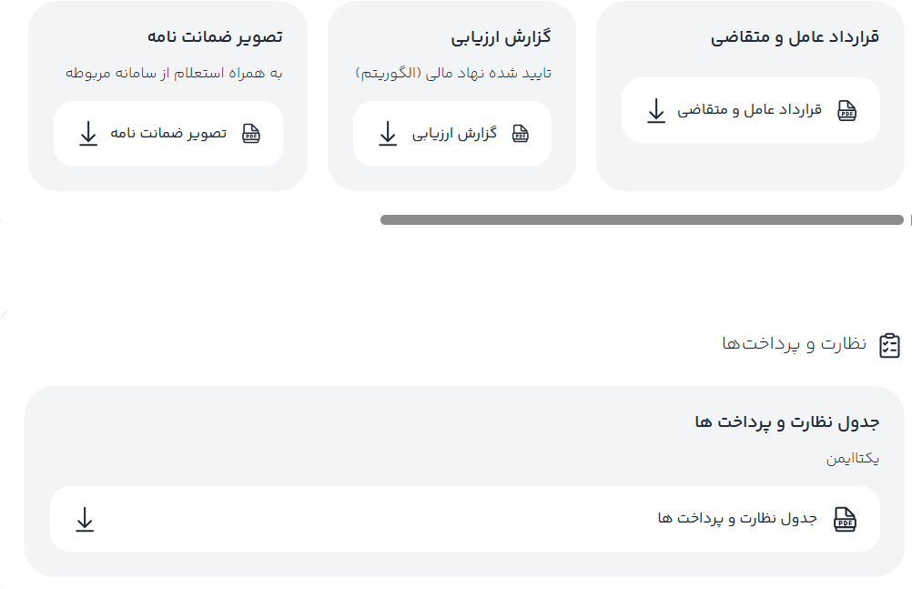The height and width of the screenshot is (589, 912).
Task: Click the download arrow on the جدول نظارت و پرداخت ها button
Action: [86, 519]
